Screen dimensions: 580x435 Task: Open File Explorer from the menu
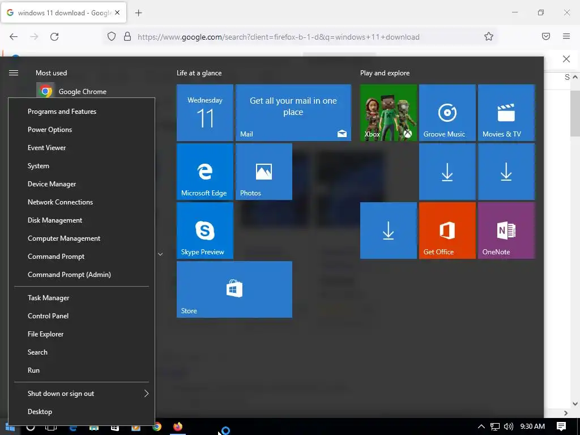(x=82, y=334)
